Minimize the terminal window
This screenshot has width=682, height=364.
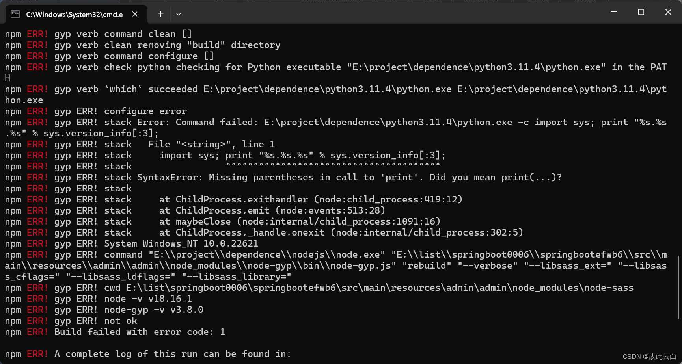(x=613, y=12)
